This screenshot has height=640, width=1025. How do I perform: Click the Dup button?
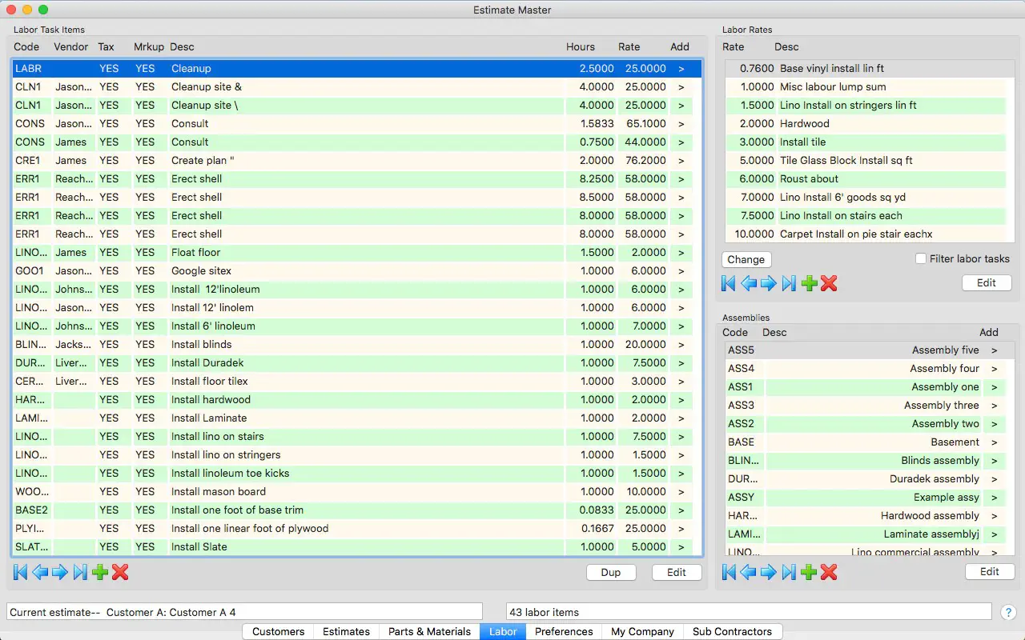611,572
